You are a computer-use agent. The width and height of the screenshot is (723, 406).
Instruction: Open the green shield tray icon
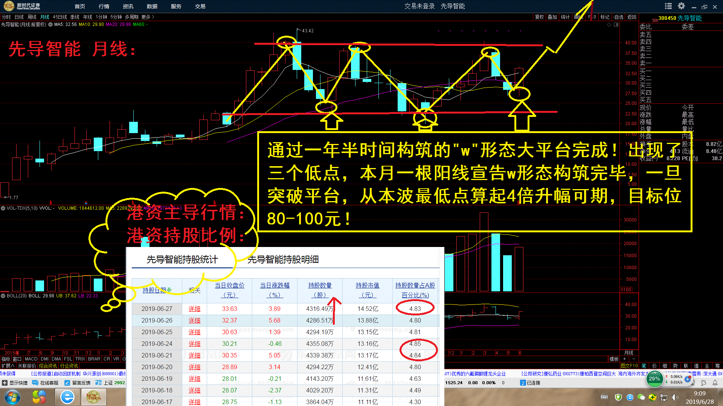(x=618, y=397)
